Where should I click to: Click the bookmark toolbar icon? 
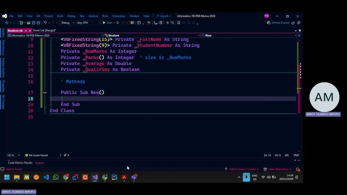coord(179,23)
